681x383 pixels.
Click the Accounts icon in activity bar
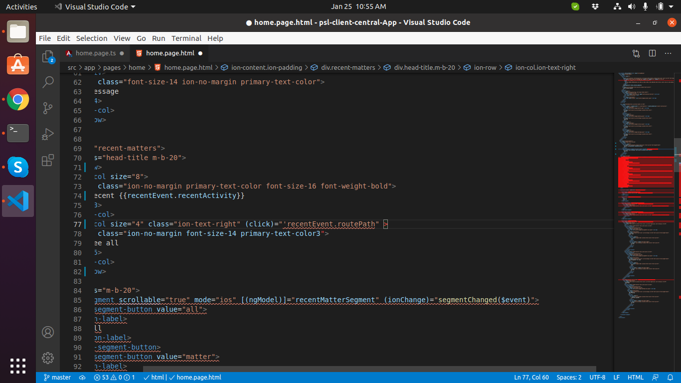(48, 332)
